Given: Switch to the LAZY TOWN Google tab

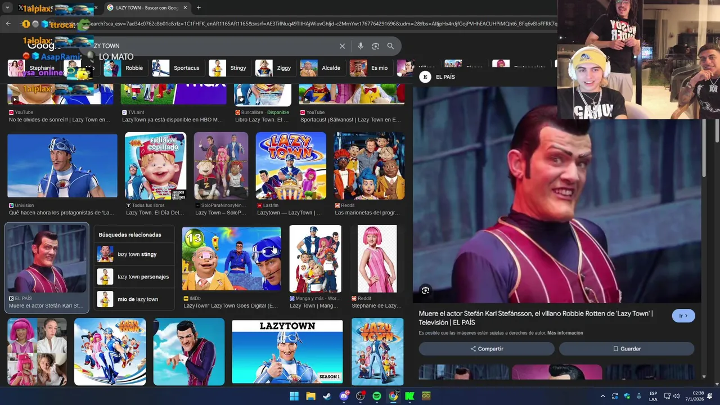Looking at the screenshot, I should point(147,8).
